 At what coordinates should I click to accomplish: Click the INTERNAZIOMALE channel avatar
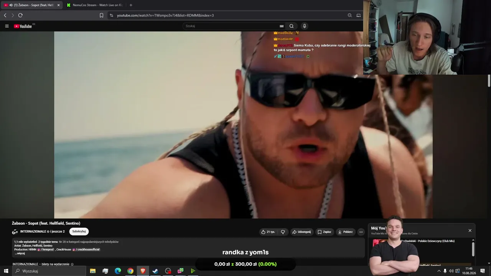15,232
